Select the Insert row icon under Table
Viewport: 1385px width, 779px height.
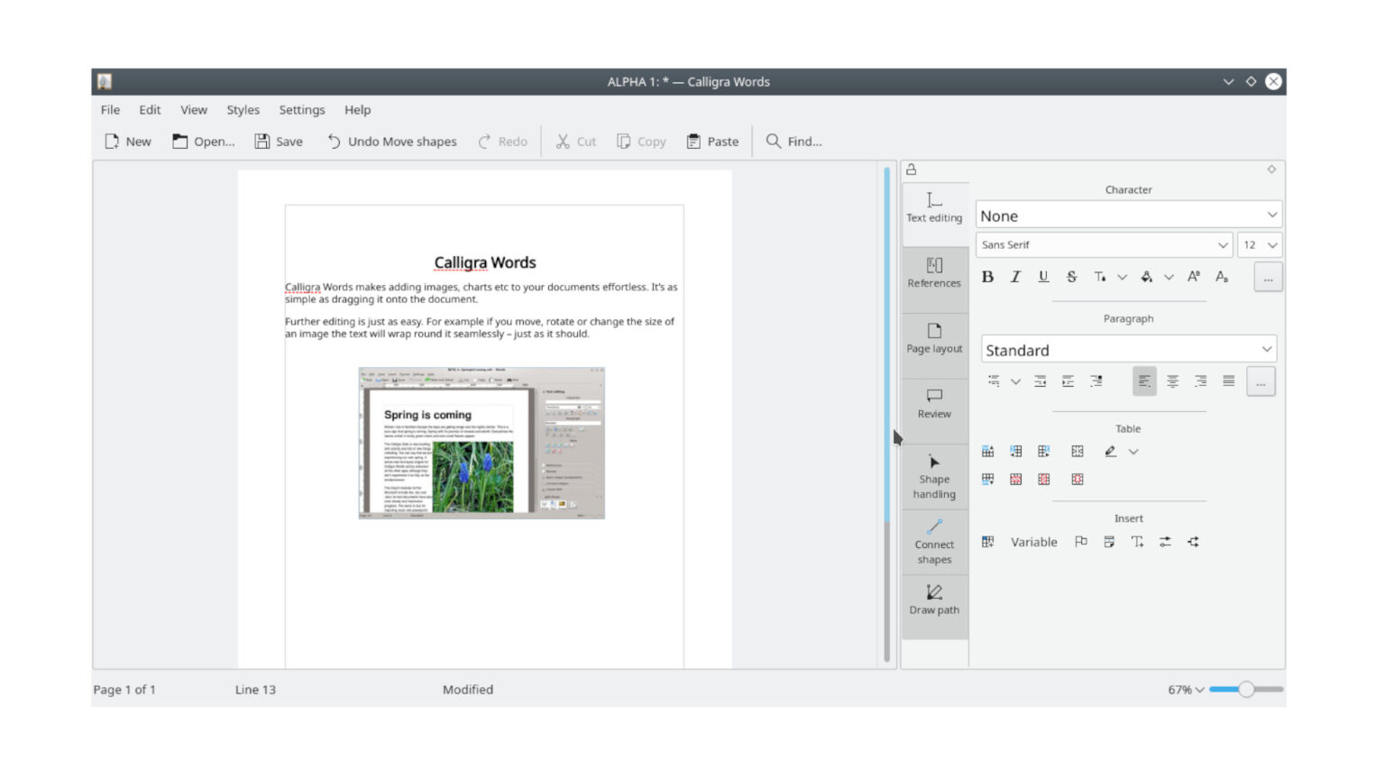pyautogui.click(x=987, y=451)
